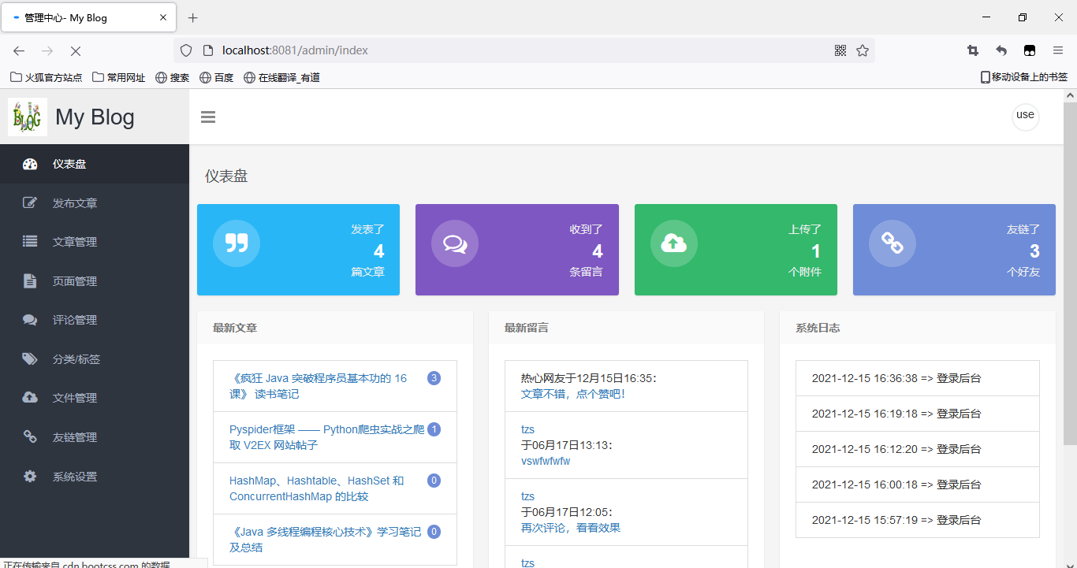Click the 文件管理 cloud upload icon
Screen dimensions: 1077x568
click(x=30, y=398)
